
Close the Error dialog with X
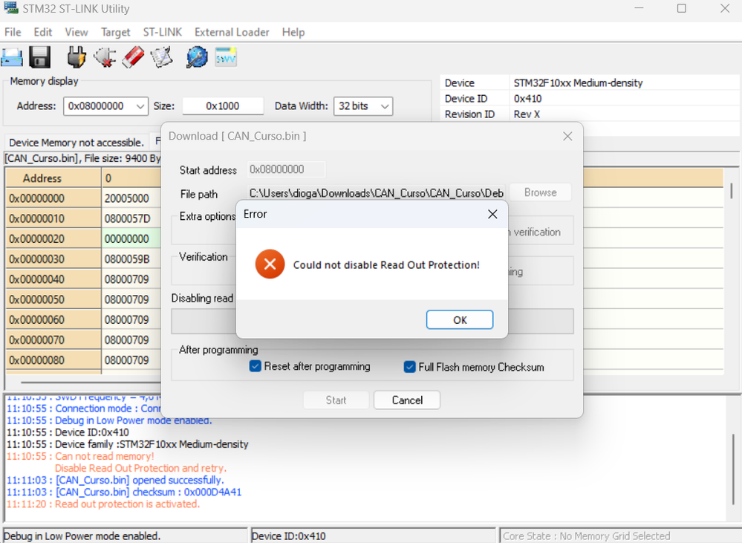492,214
